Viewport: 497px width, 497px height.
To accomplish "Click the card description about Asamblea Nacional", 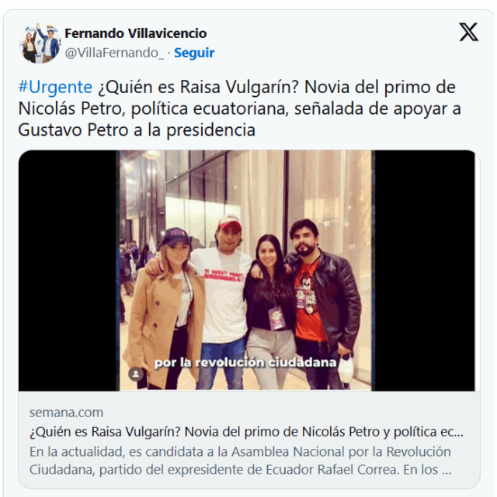I will [x=240, y=461].
